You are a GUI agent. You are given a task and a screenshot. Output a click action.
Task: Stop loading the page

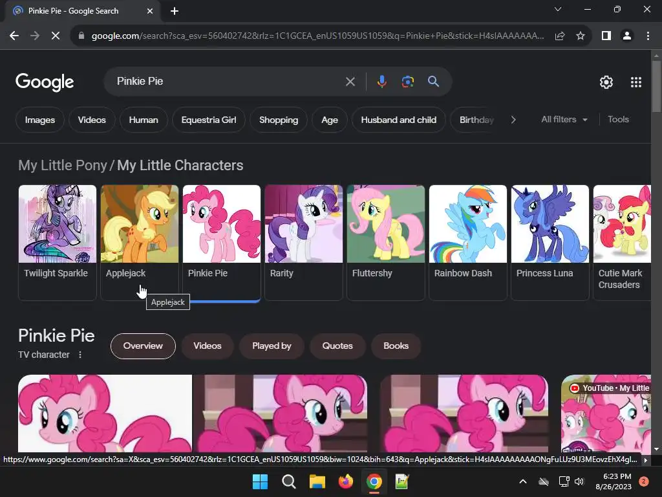[x=56, y=36]
